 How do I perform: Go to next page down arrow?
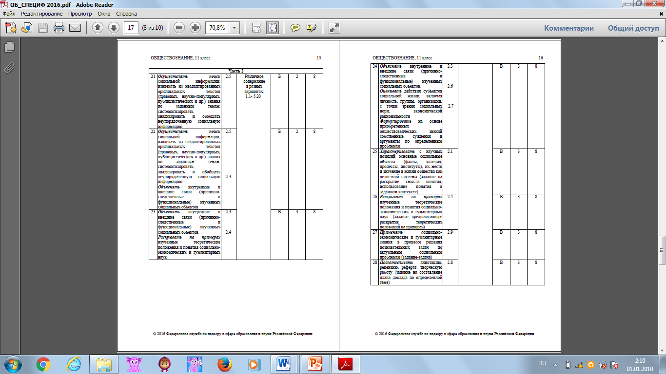point(114,28)
